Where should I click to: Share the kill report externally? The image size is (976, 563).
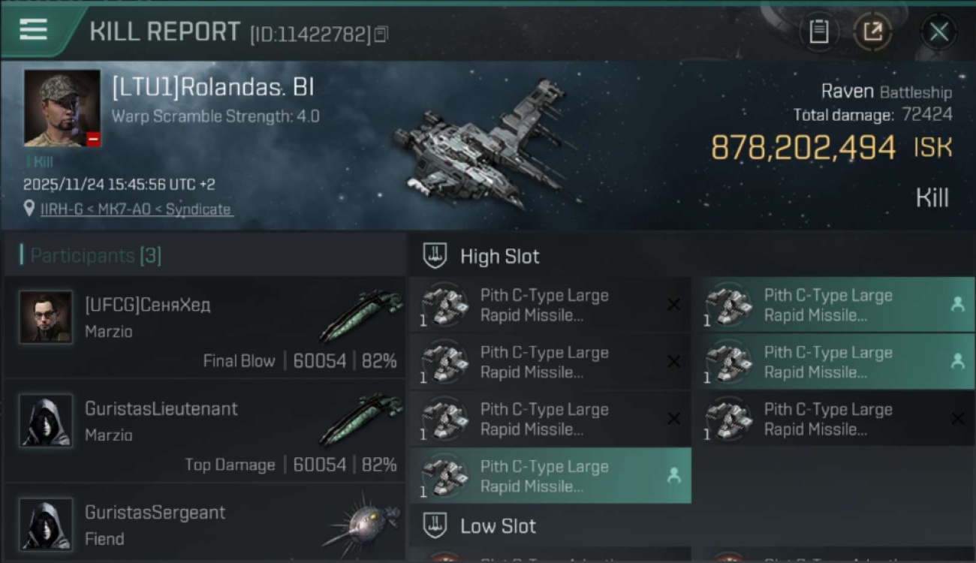point(872,32)
